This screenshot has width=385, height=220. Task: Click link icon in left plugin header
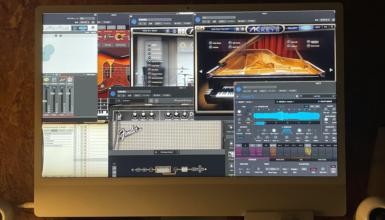pyautogui.click(x=93, y=23)
